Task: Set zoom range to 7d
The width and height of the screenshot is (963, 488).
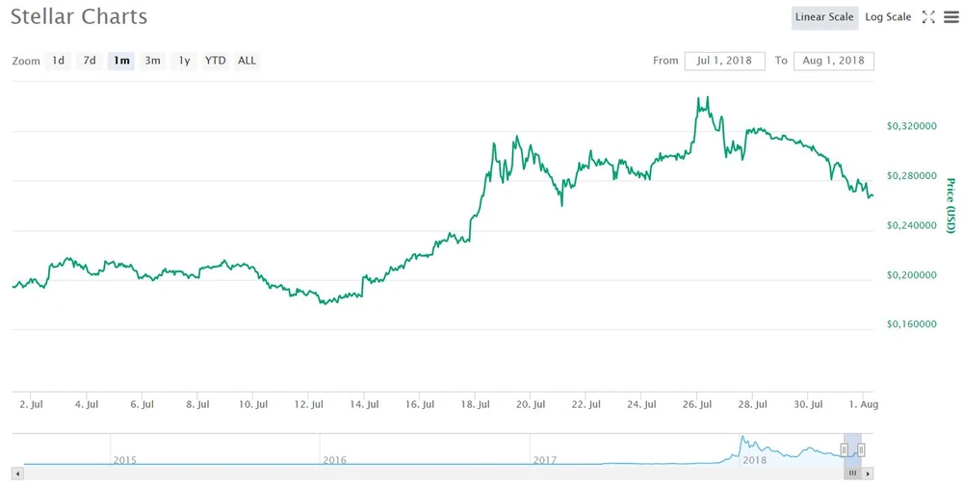Action: click(x=90, y=61)
